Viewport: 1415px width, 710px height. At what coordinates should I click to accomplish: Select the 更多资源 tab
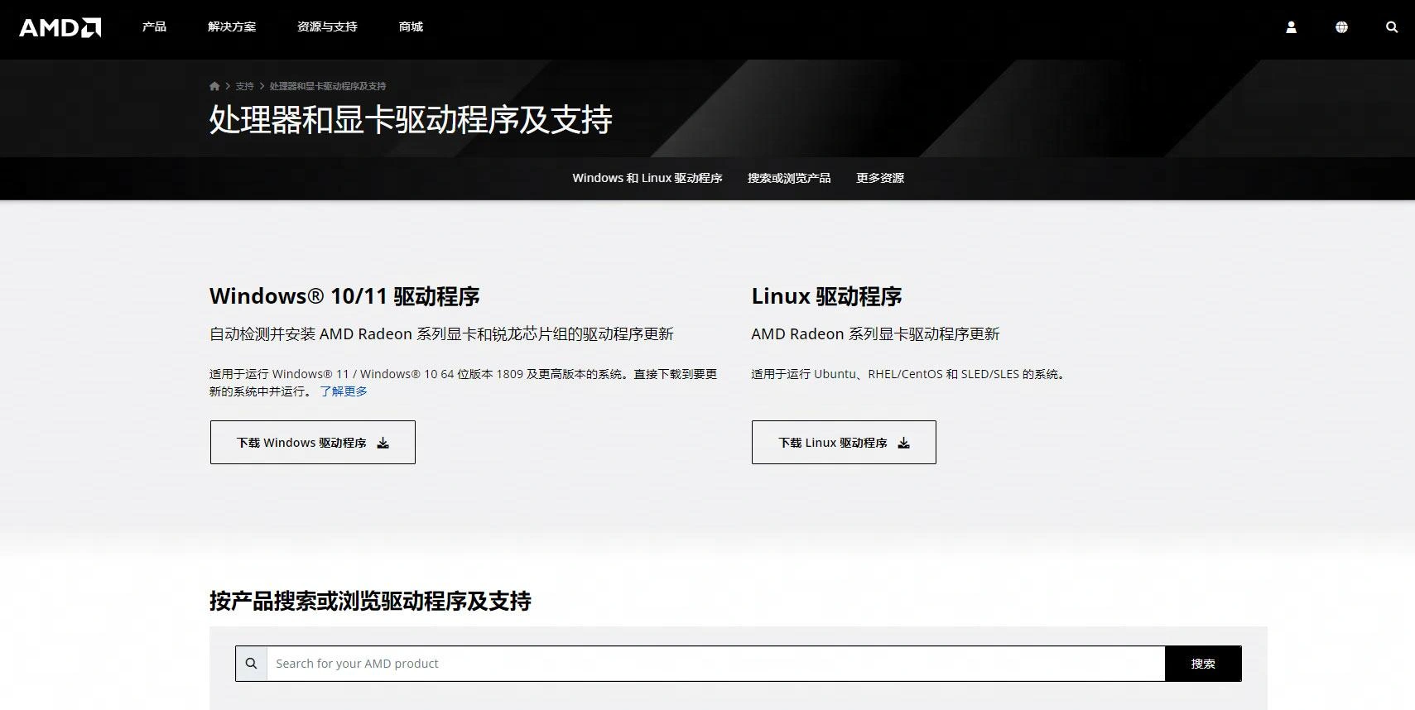[880, 178]
